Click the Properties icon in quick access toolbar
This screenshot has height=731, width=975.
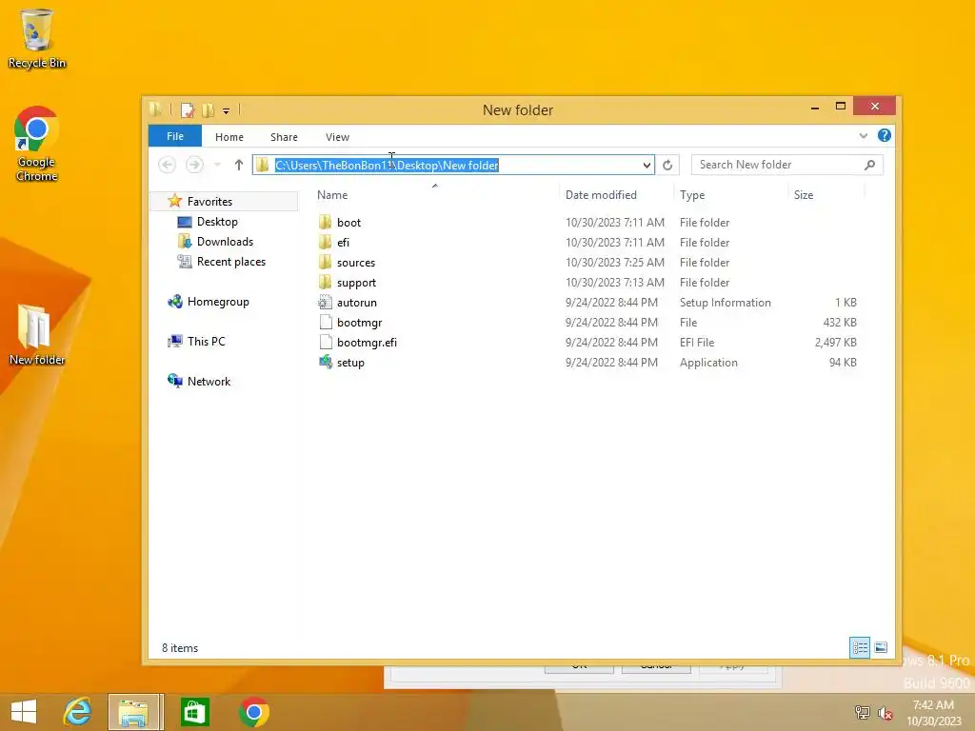(188, 110)
